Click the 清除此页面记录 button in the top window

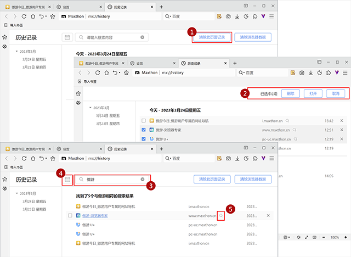(212, 37)
